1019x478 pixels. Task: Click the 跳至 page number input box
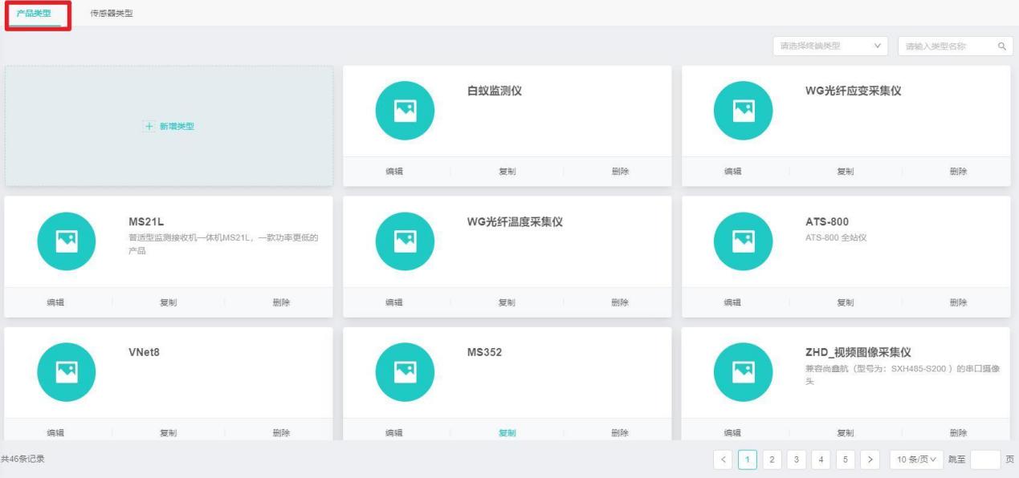click(984, 460)
